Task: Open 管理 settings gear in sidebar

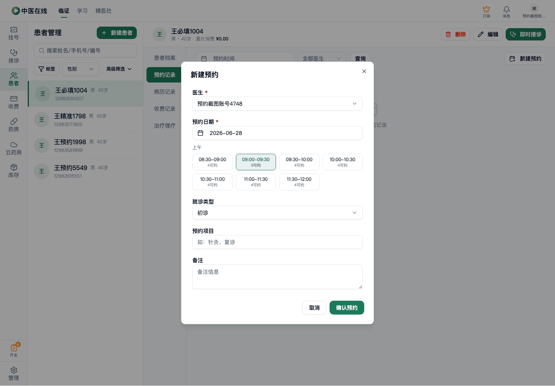Action: pyautogui.click(x=13, y=374)
